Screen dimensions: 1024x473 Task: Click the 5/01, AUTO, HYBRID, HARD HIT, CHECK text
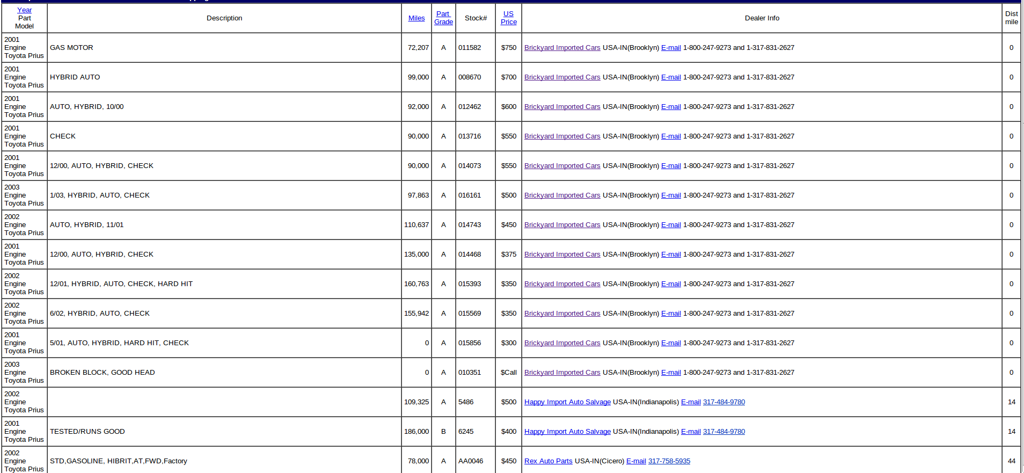point(119,343)
